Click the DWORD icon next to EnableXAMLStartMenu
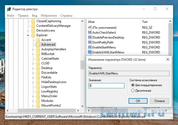This screenshot has height=125, width=178. pyautogui.click(x=90, y=52)
